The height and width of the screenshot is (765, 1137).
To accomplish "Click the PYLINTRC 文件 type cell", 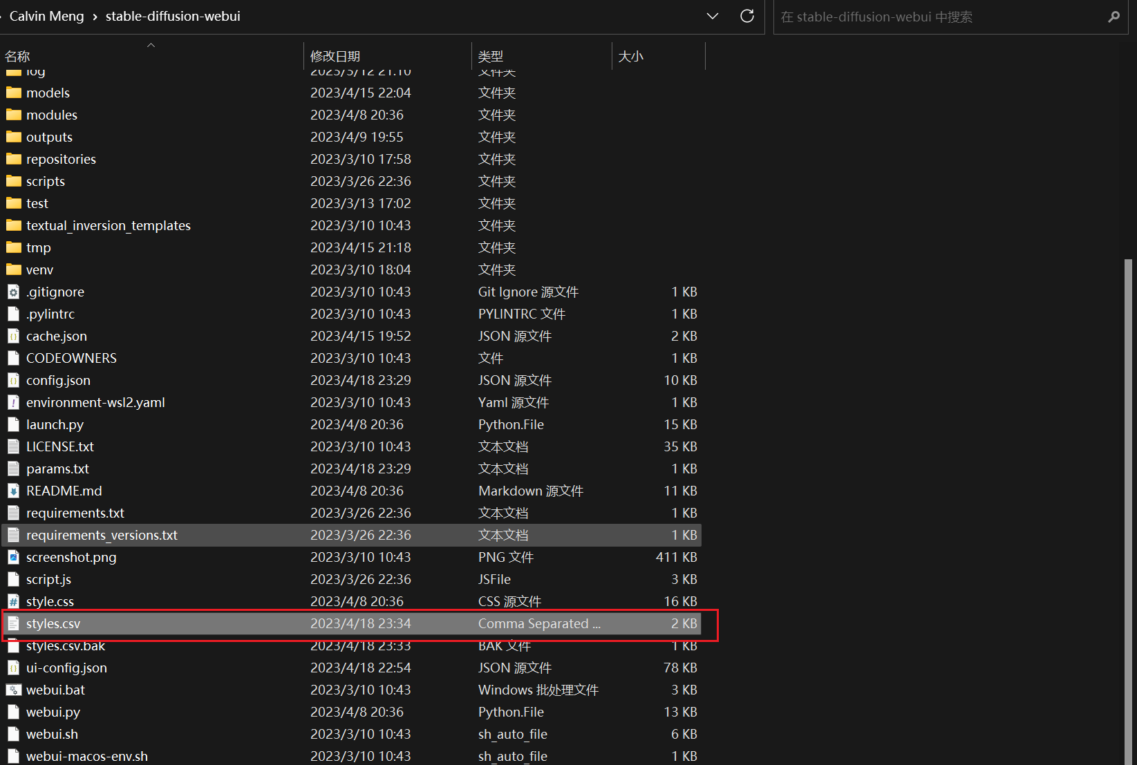I will click(x=522, y=314).
